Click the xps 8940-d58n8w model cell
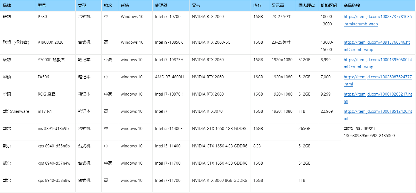Screen dimensions: 416x193 tap(54, 180)
